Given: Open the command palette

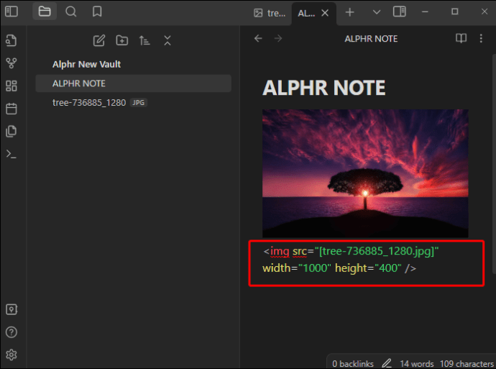Looking at the screenshot, I should click(12, 154).
